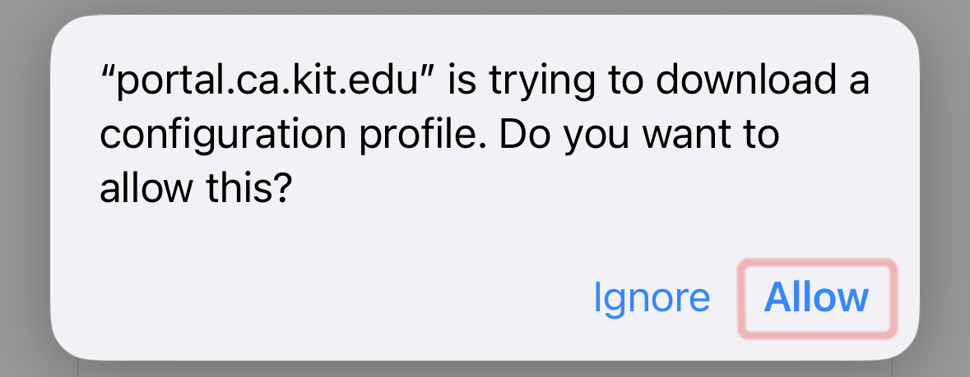Select Ignore for portal.ca.kit.edu profile
The width and height of the screenshot is (970, 377).
(651, 297)
